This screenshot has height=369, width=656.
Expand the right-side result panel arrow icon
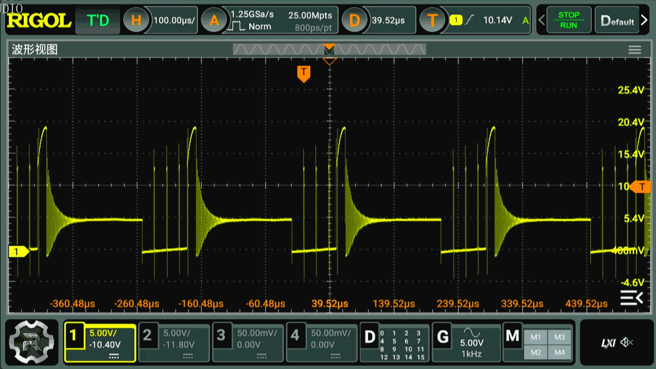pos(632,298)
